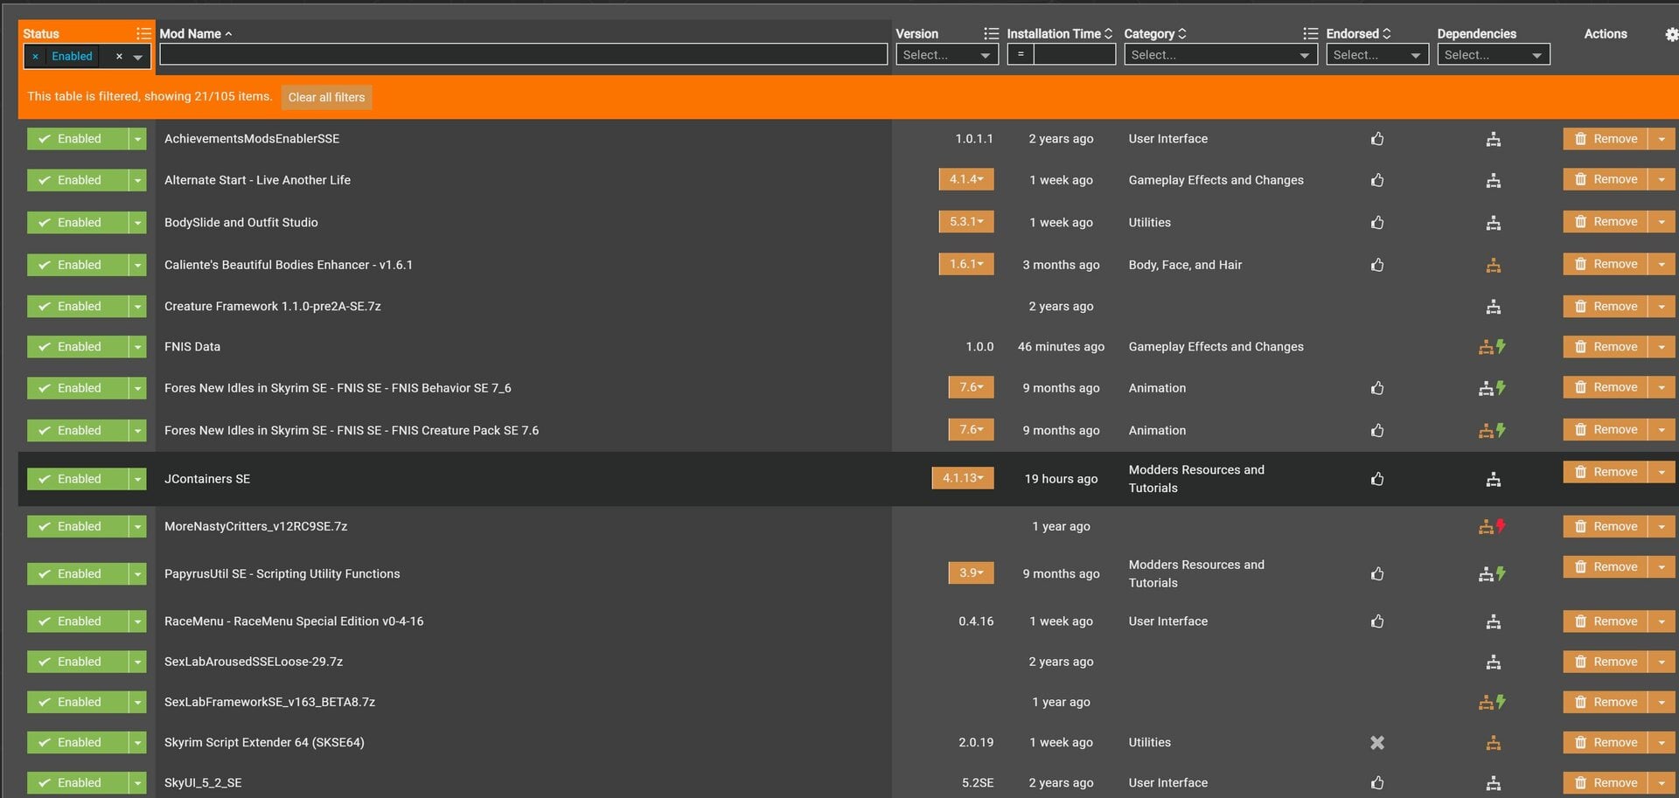Open status options arrow for SkyUI_5_2_SE
The image size is (1679, 798).
137,783
